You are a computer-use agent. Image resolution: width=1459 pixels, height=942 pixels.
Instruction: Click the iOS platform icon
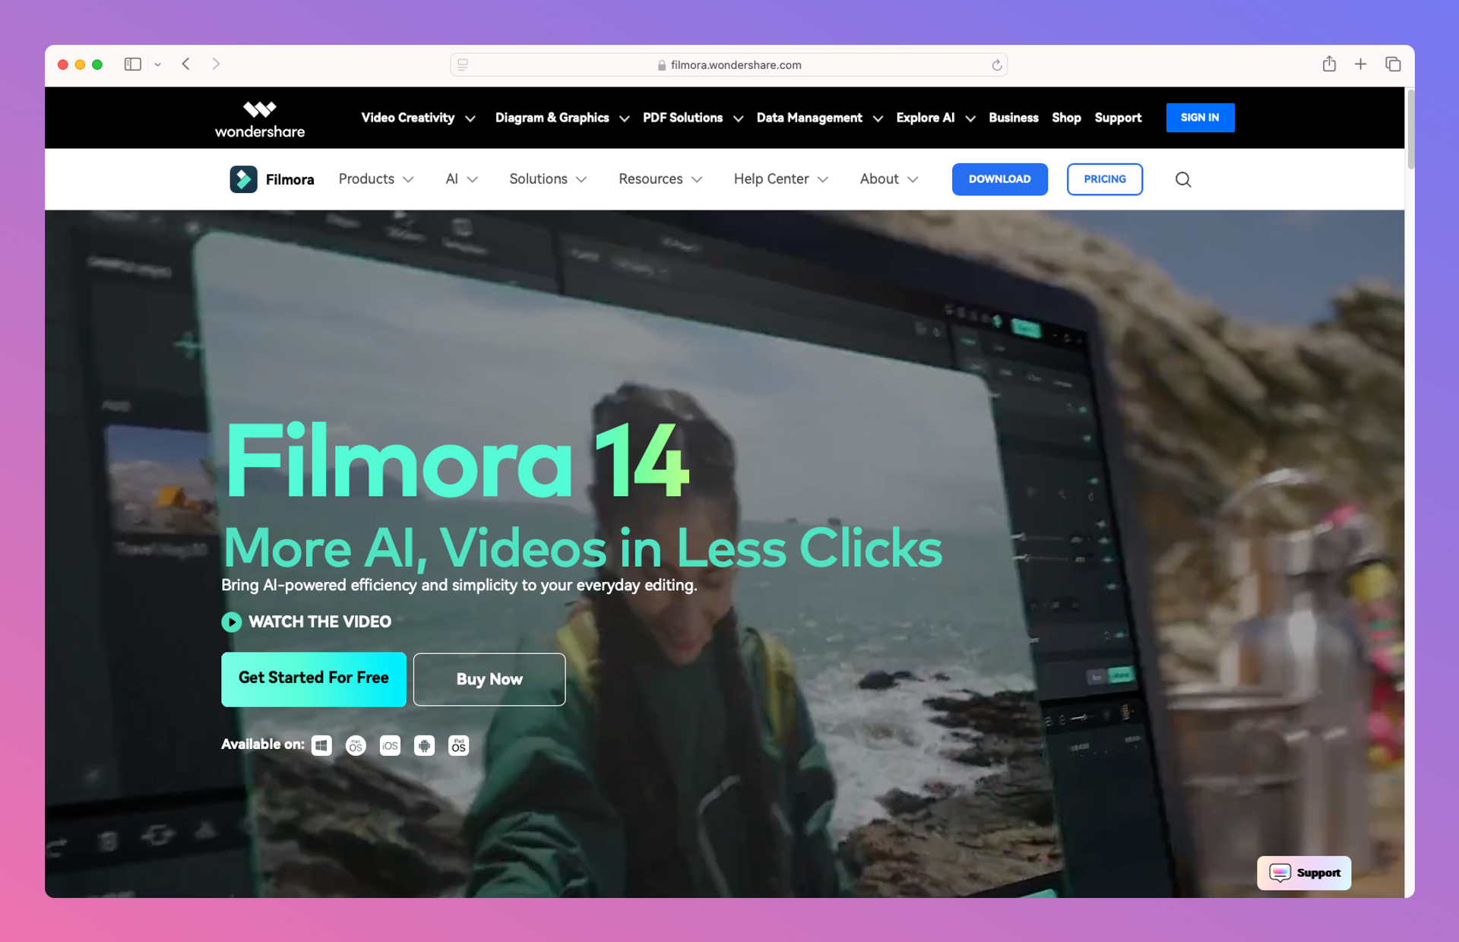(390, 745)
